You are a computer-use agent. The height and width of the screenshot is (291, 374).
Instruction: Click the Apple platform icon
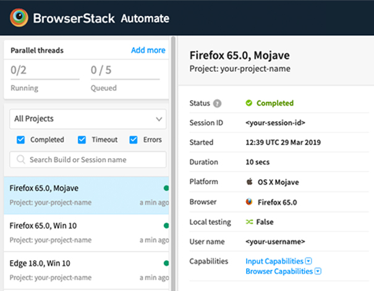pos(250,182)
